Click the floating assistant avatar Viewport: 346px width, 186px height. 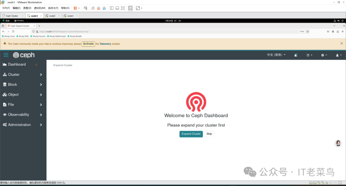click(x=338, y=143)
